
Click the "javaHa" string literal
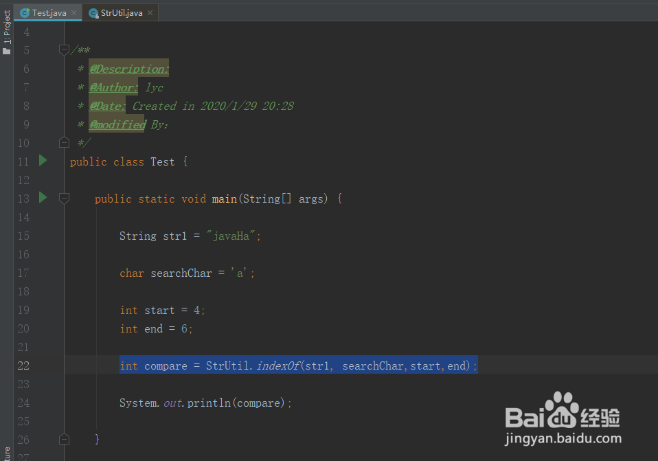230,236
